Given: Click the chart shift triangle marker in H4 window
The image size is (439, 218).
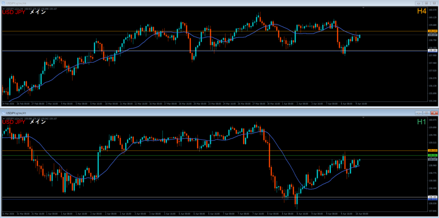Looking at the screenshot, I should click(x=364, y=8).
